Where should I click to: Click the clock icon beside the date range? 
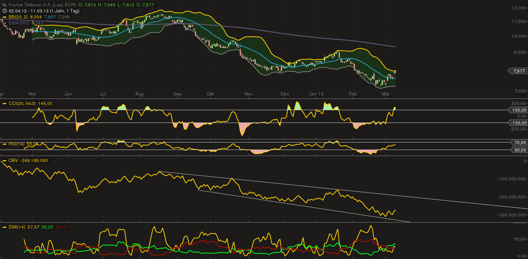point(5,11)
